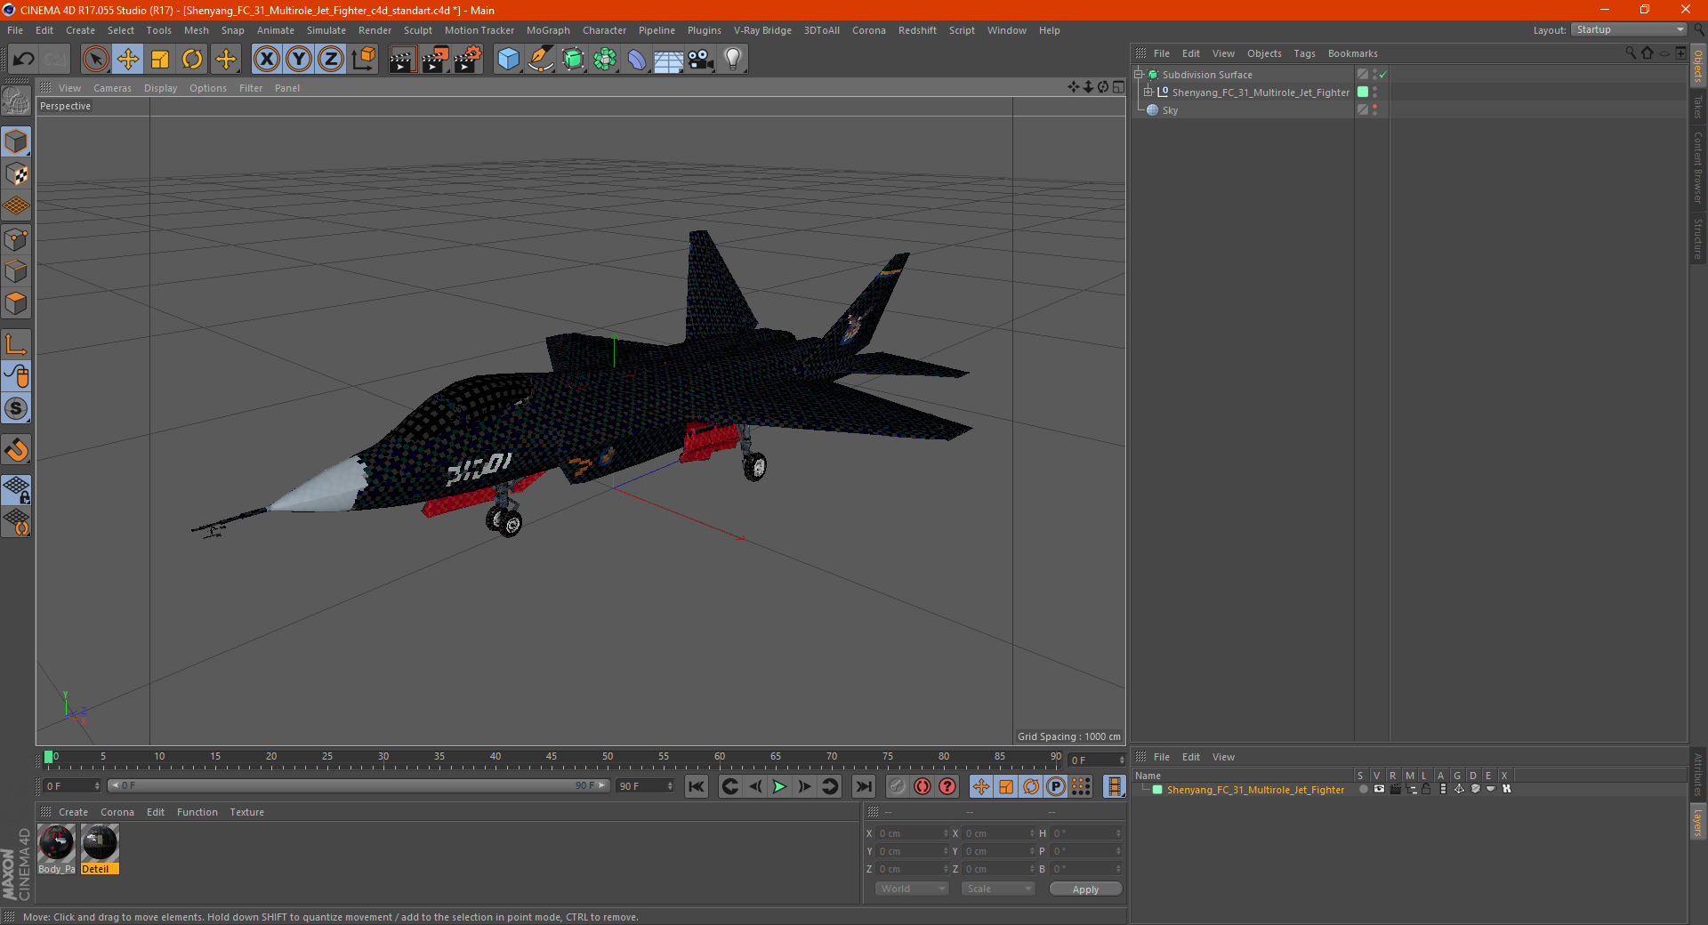Select the Sky object
This screenshot has height=925, width=1708.
[x=1170, y=110]
